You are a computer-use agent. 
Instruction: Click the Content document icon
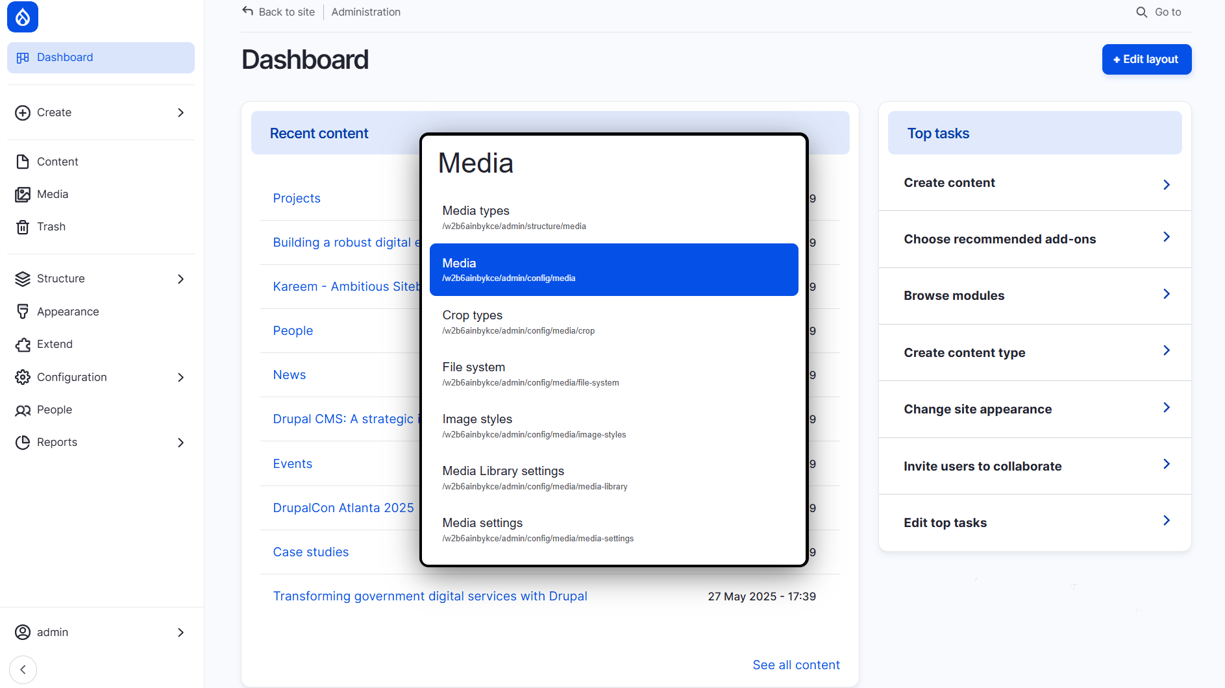23,162
